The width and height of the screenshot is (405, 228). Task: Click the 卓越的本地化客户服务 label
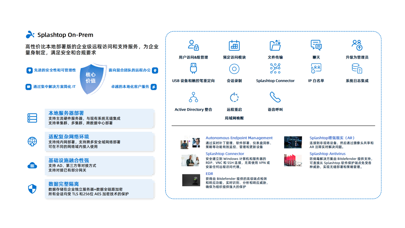130,87
